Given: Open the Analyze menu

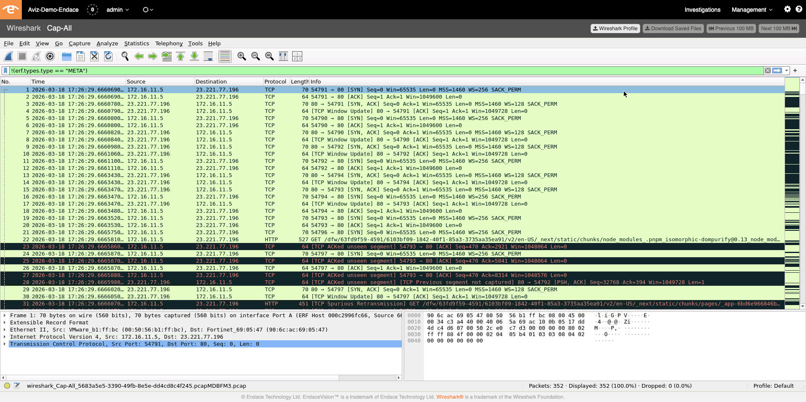Looking at the screenshot, I should [x=107, y=43].
